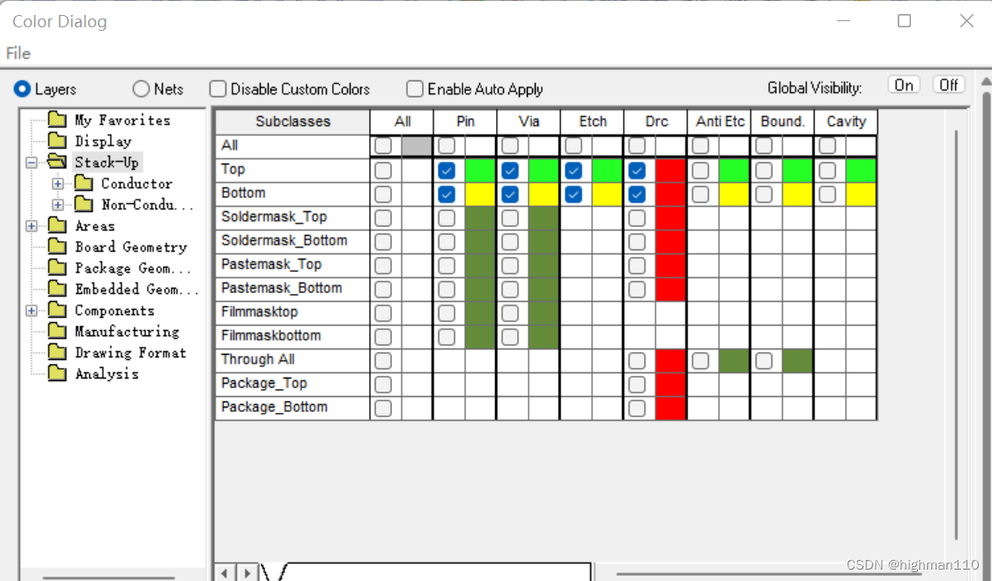The width and height of the screenshot is (992, 581).
Task: Open the Analysis folder icon
Action: click(x=57, y=373)
